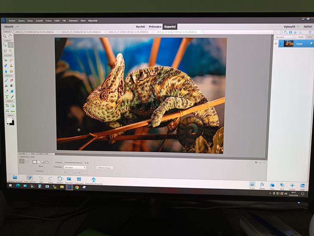The image size is (314, 236).
Task: Click the width Š input field
Action: coord(70,172)
